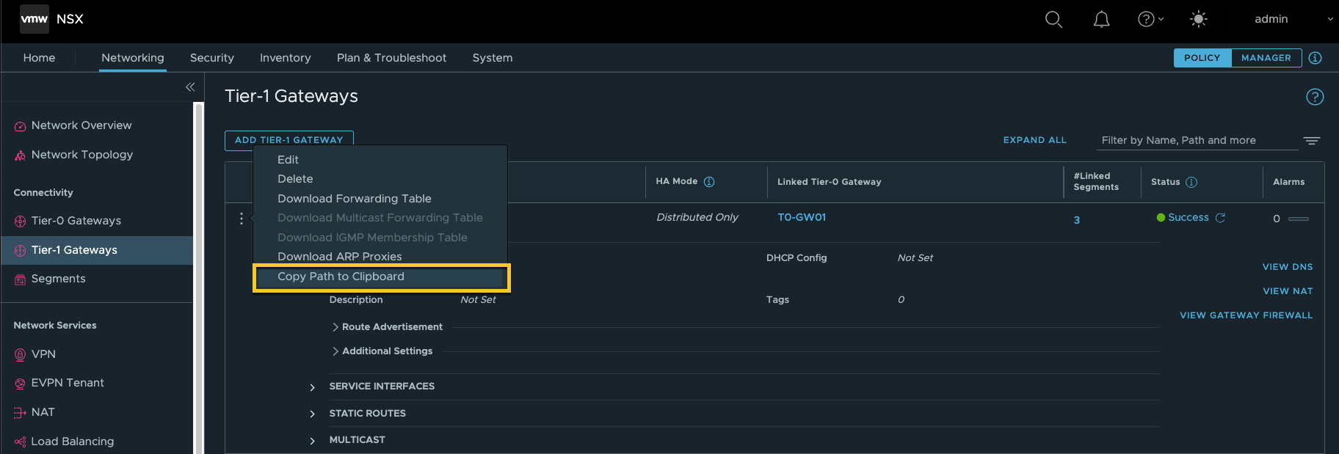Select Tier-1 Gateways in sidebar

pyautogui.click(x=97, y=250)
